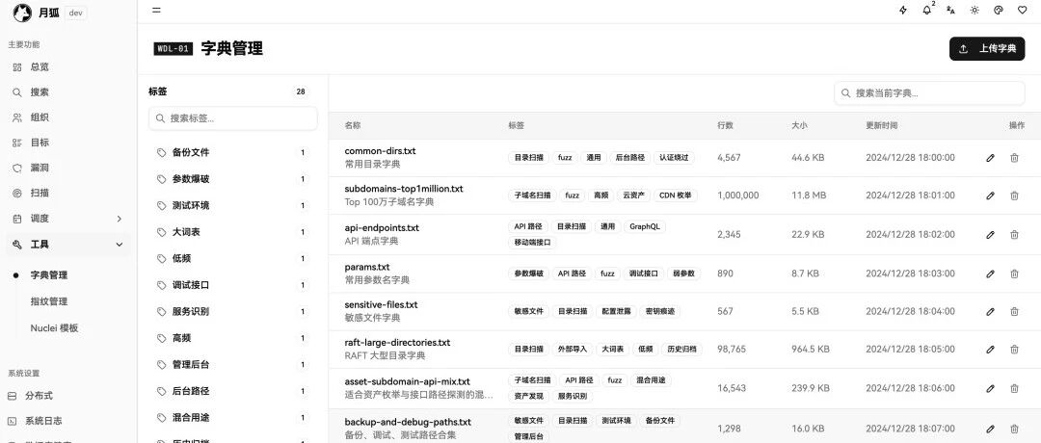Delete subdomains-top1million.txt entry
1041x443 pixels.
click(1014, 195)
